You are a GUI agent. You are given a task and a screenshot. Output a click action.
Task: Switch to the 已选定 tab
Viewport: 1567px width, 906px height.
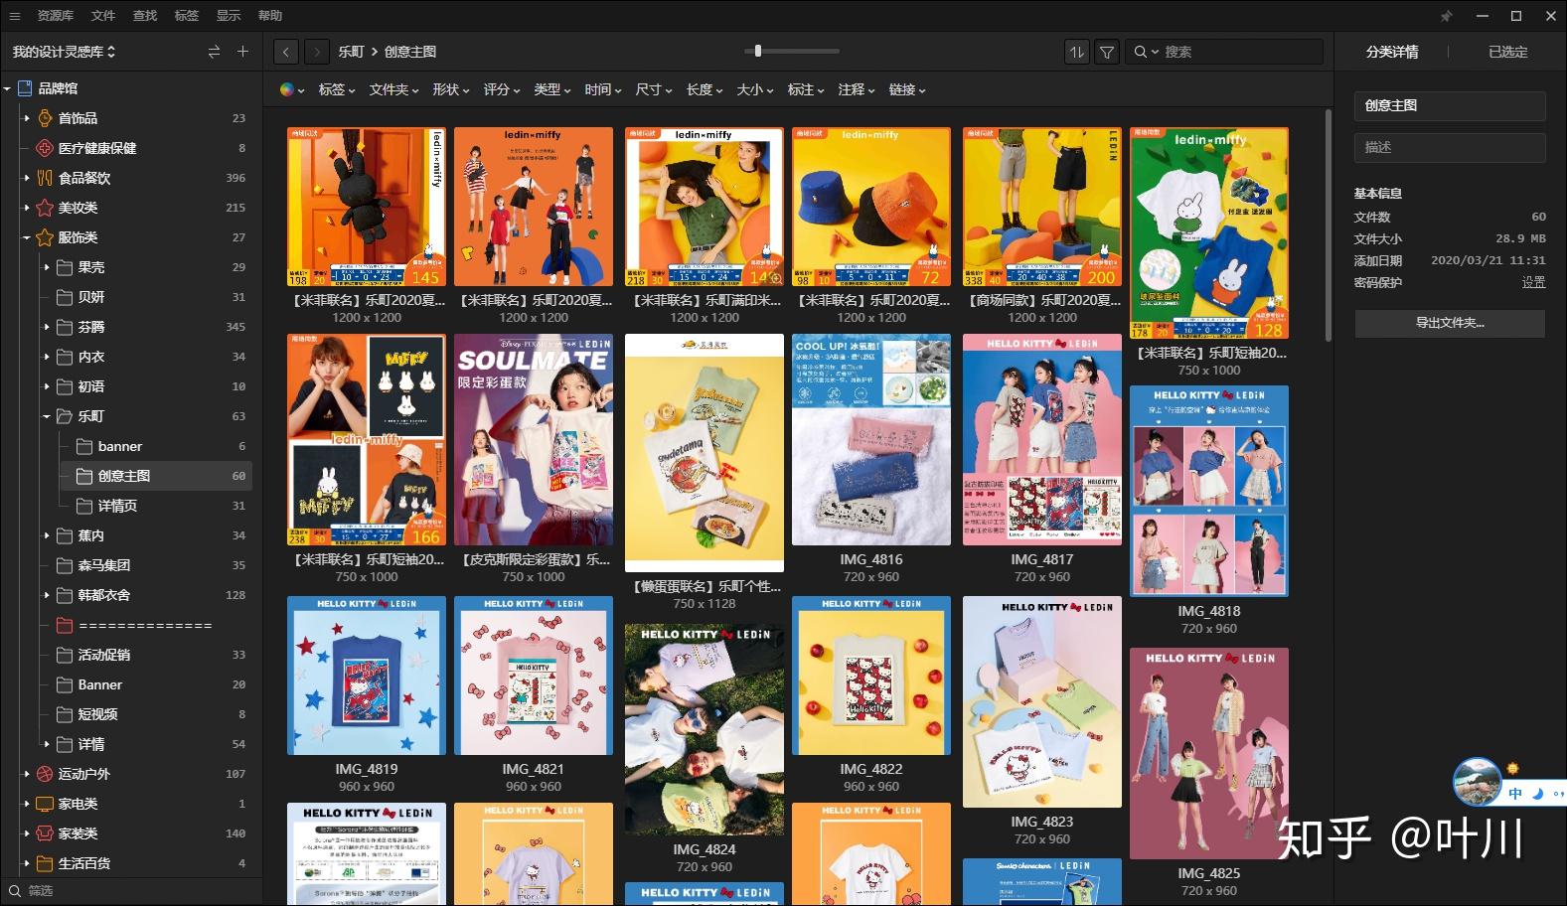coord(1507,52)
